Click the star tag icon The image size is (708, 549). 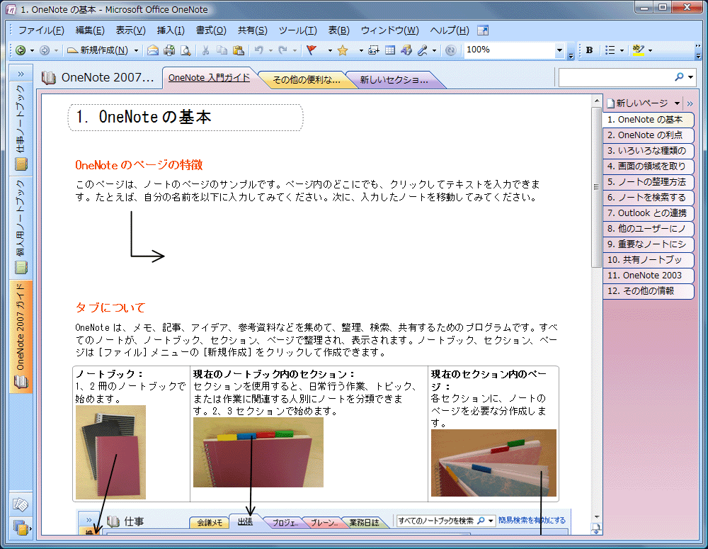(x=343, y=50)
